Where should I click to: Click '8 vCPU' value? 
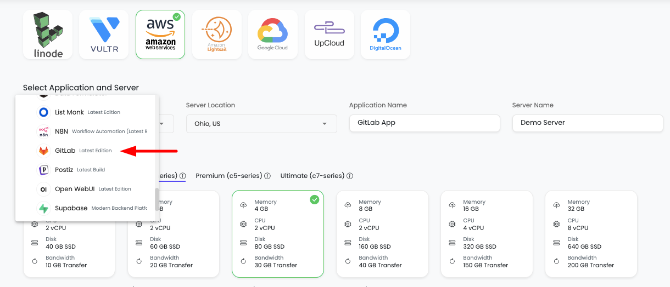tap(578, 228)
